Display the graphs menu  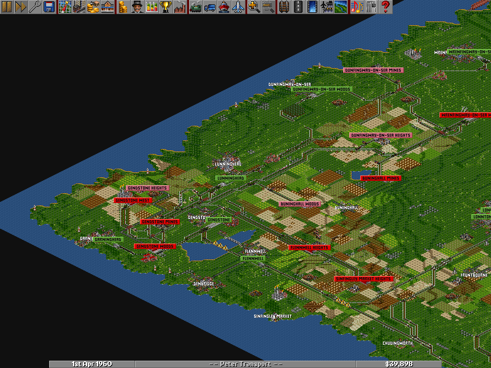151,7
